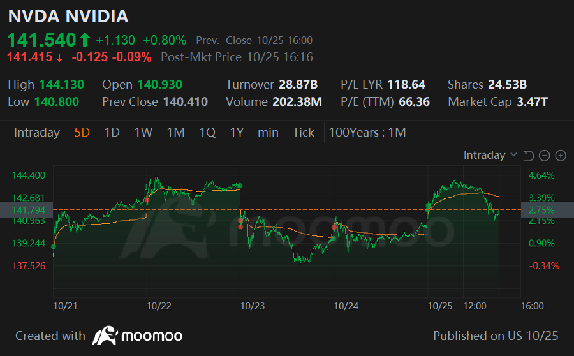Click the 10/25 date axis label
Screen dimensions: 574x356
(440, 306)
